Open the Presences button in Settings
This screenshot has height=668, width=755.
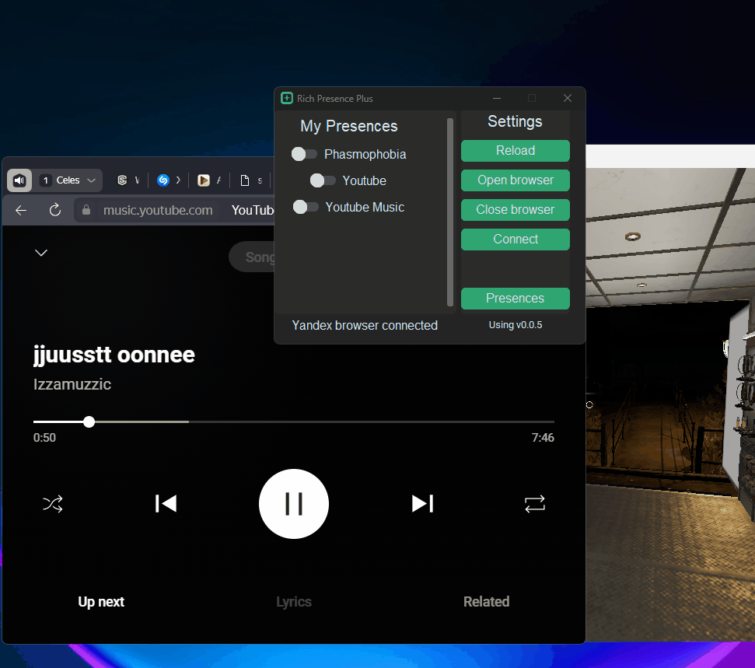point(516,299)
